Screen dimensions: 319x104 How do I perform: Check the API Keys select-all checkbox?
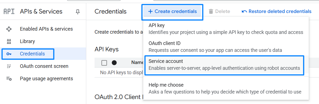coord(104,63)
